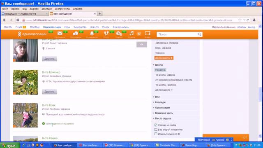Open the Video screen icon
Viewport: 263px width, 148px height.
pyautogui.click(x=148, y=33)
